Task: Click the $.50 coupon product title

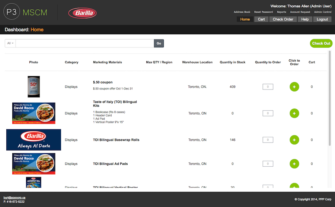Action: 103,82
